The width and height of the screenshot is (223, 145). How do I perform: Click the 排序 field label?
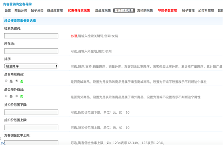(x=8, y=59)
